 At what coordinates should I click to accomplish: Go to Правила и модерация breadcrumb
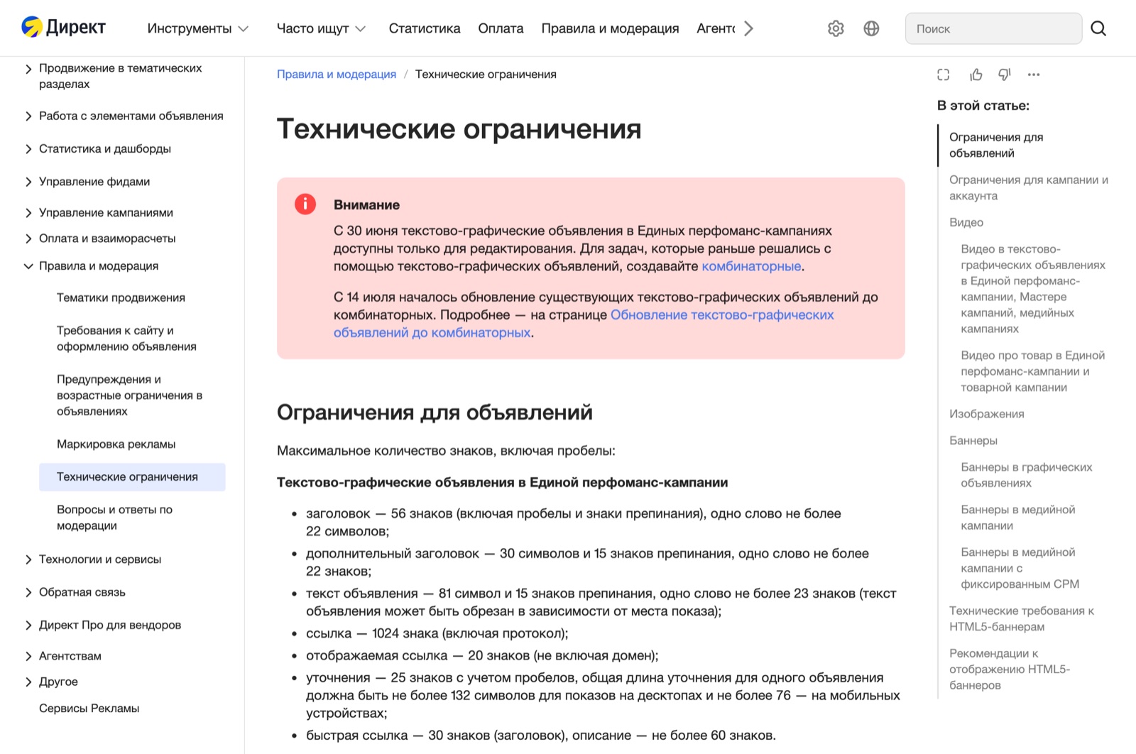click(337, 75)
